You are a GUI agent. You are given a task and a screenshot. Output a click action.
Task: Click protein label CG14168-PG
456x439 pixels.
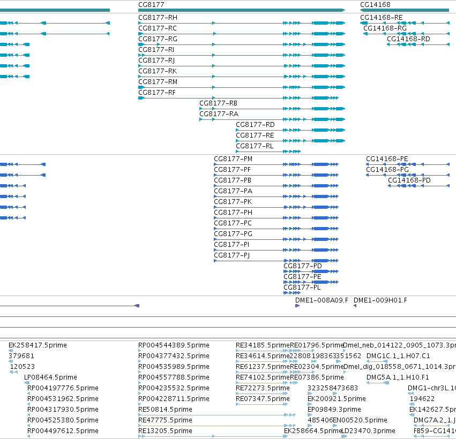pyautogui.click(x=387, y=170)
